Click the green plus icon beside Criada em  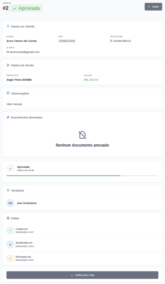pyautogui.click(x=10, y=231)
